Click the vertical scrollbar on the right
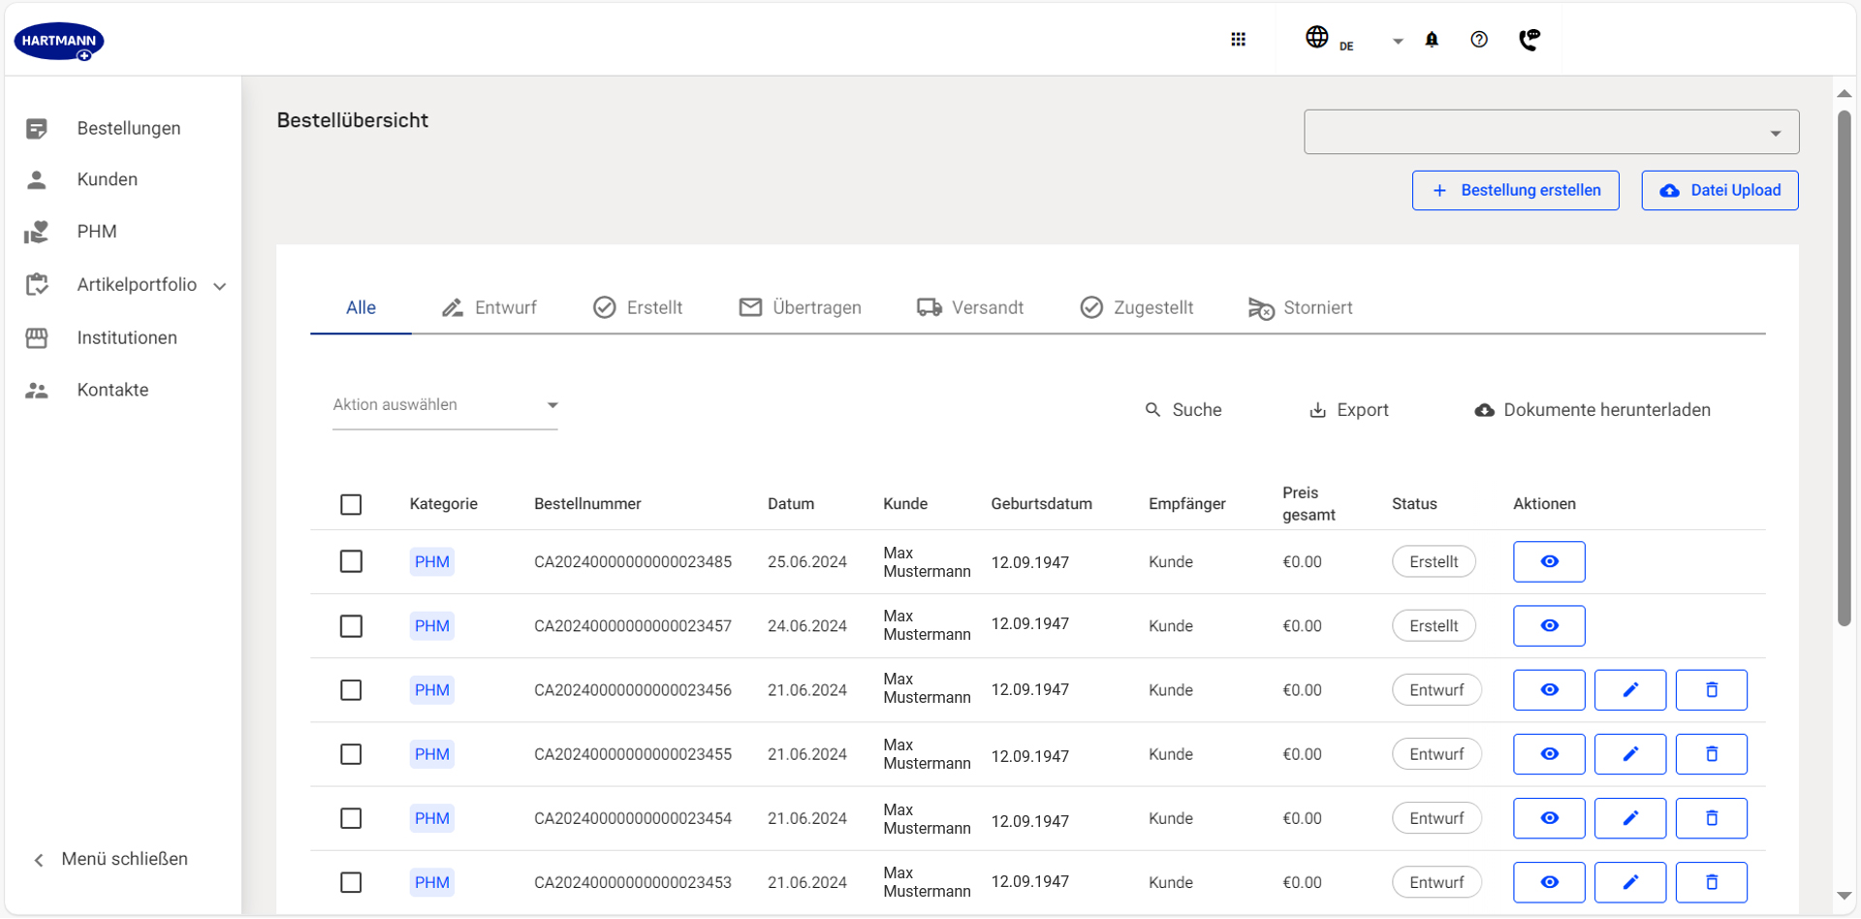 (x=1844, y=368)
